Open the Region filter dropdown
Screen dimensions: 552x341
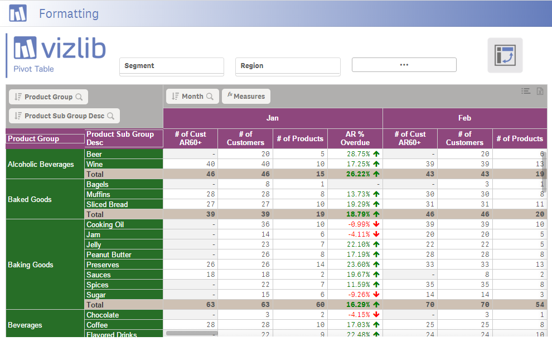(x=288, y=66)
